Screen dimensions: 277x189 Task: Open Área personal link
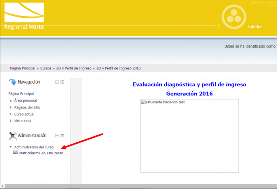pyautogui.click(x=25, y=100)
